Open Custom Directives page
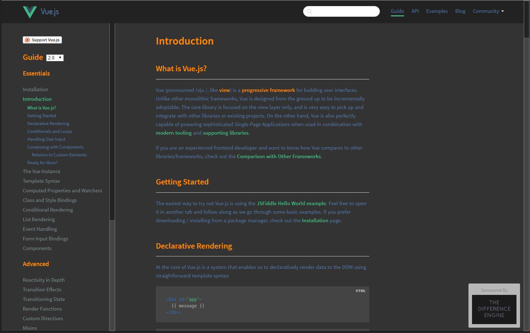 click(x=43, y=318)
